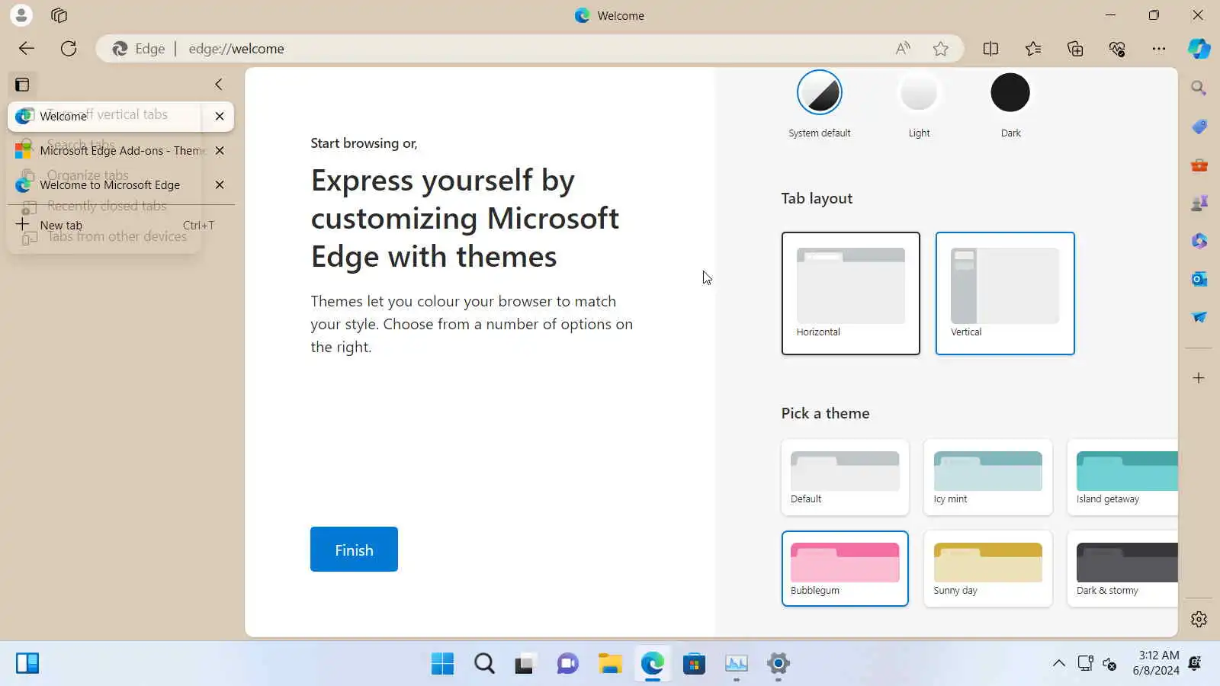1220x686 pixels.
Task: Switch to Microsoft Edge Add-ons tab
Action: (x=107, y=150)
